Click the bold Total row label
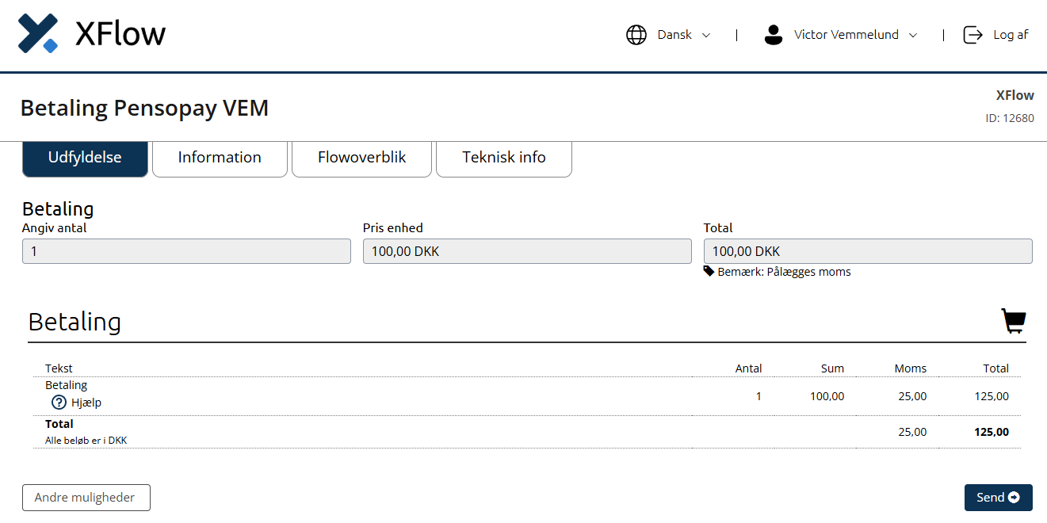 [x=59, y=424]
